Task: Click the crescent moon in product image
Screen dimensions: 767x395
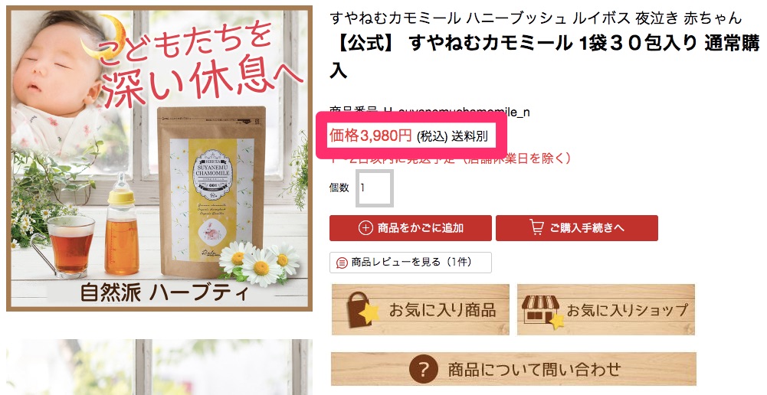Action: (x=104, y=38)
